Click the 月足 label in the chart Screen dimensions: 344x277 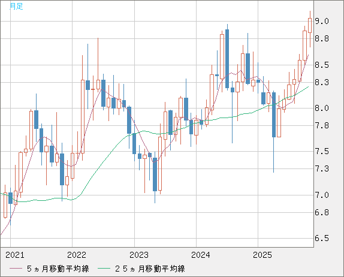click(x=16, y=7)
